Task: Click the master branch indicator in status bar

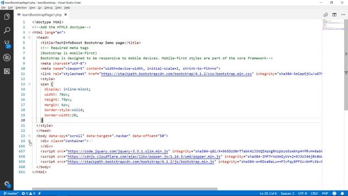Action: click(11, 193)
